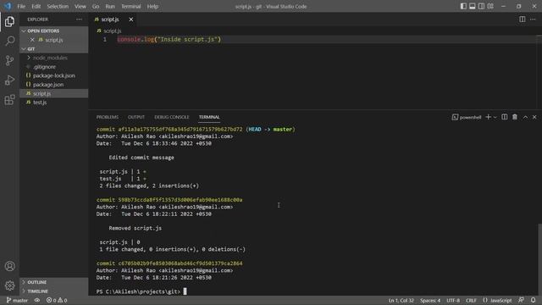Collapse the Open Editors section
Image resolution: width=542 pixels, height=305 pixels.
53,30
